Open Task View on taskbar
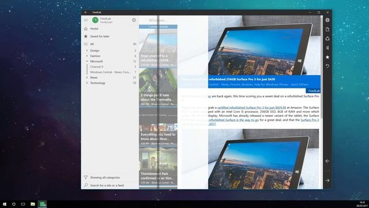 23,204
